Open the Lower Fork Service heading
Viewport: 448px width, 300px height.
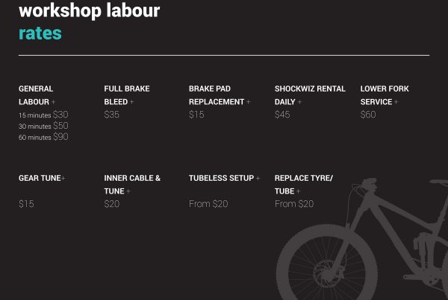385,95
